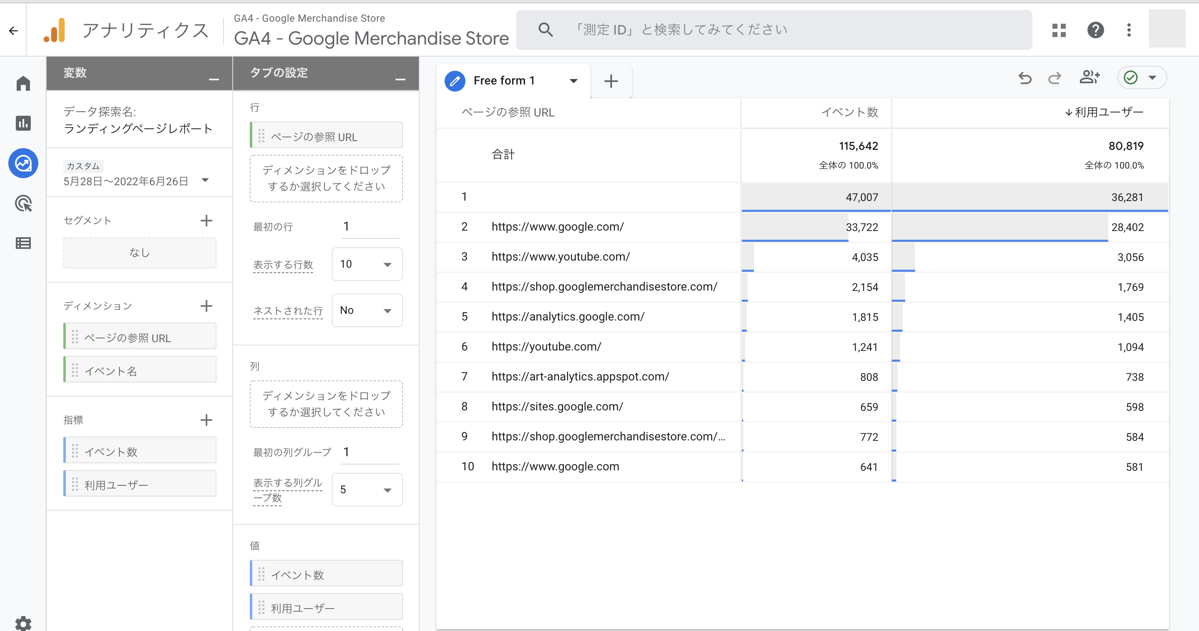1199x631 pixels.
Task: Click column dimension drop zone under 列
Action: coord(326,404)
